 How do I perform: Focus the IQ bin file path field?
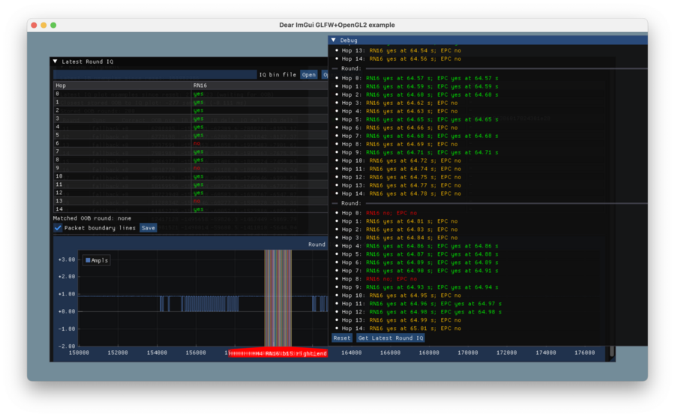pyautogui.click(x=155, y=74)
